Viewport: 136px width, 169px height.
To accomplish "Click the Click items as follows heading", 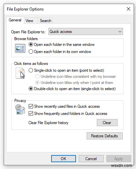I will pyautogui.click(x=31, y=64).
